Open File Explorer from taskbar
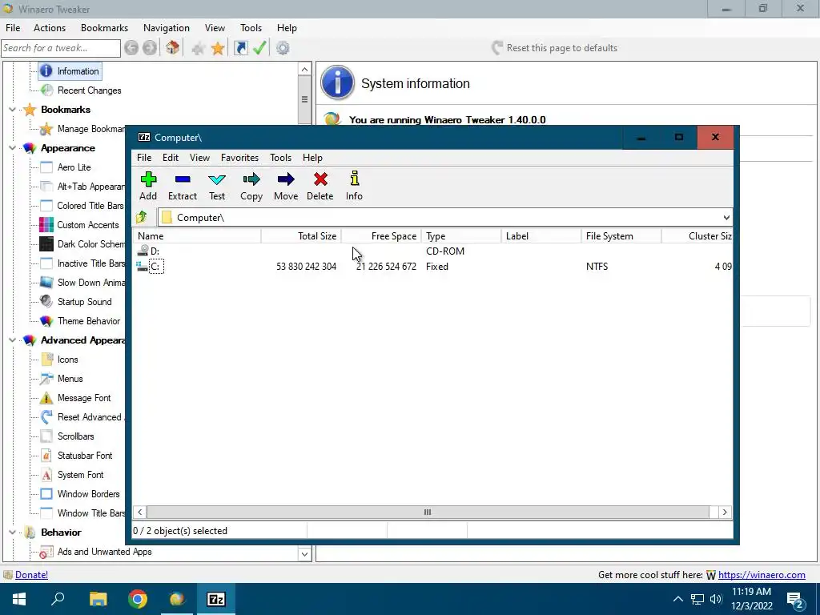Screen dimensions: 820x615 [x=98, y=599]
